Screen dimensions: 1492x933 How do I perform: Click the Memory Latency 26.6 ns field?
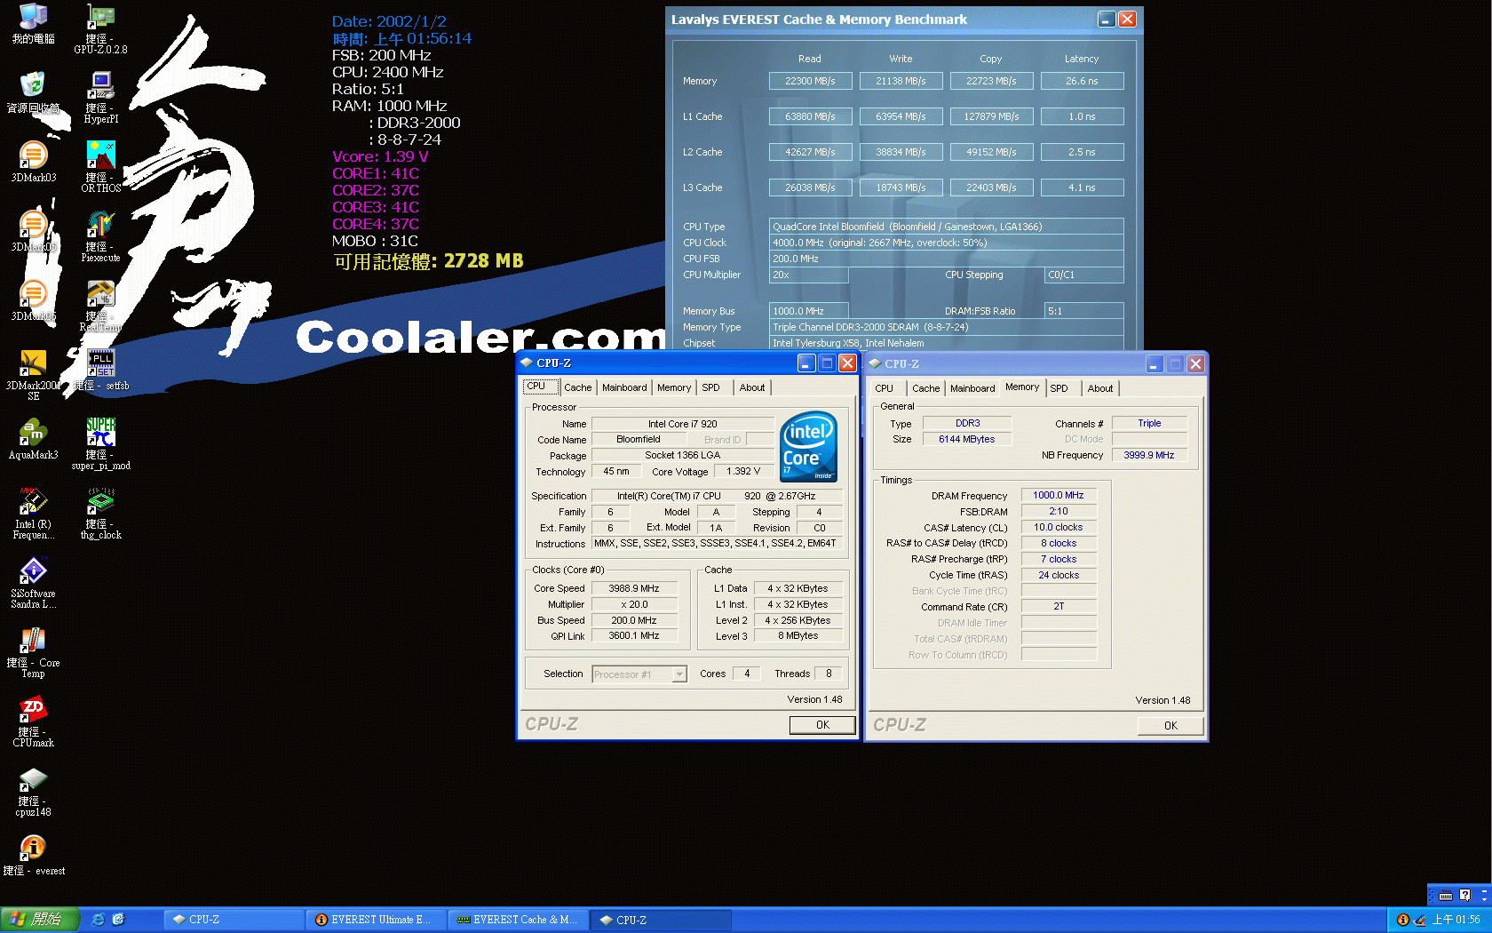pos(1082,81)
